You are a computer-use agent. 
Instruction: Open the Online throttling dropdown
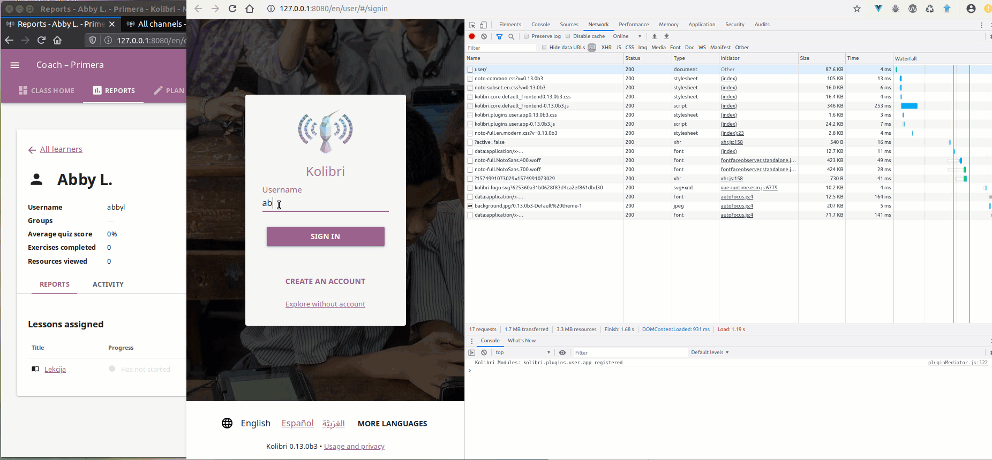[627, 36]
